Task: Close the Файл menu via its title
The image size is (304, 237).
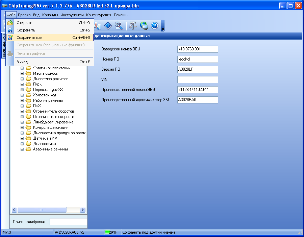Action: click(x=11, y=15)
